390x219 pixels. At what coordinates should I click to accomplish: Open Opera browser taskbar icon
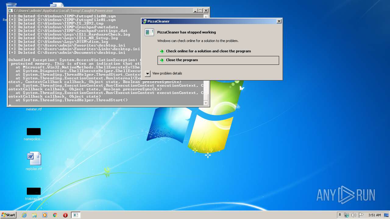point(65,215)
